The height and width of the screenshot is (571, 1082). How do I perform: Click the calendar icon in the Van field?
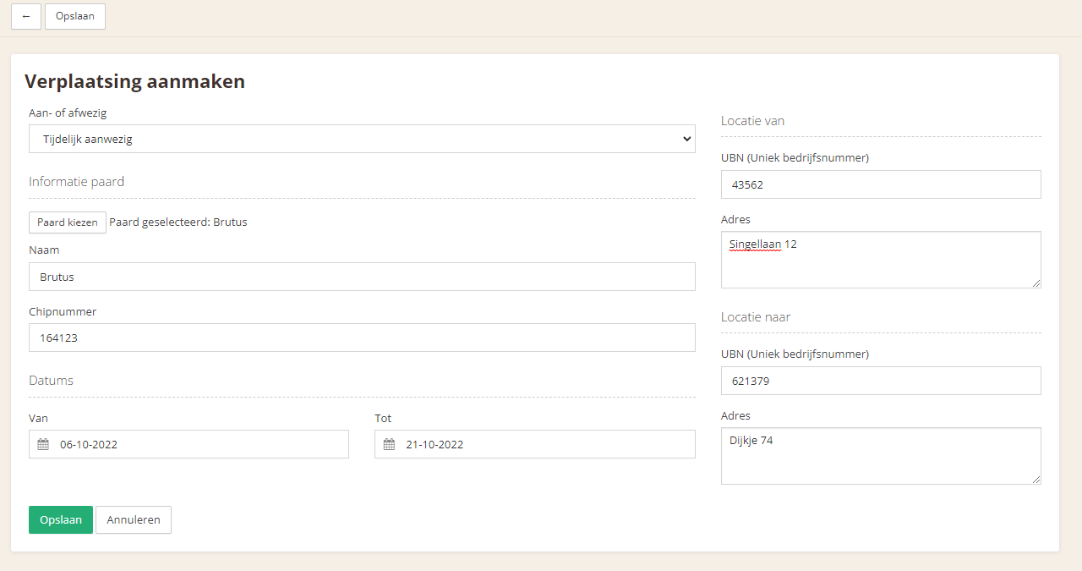click(x=43, y=444)
